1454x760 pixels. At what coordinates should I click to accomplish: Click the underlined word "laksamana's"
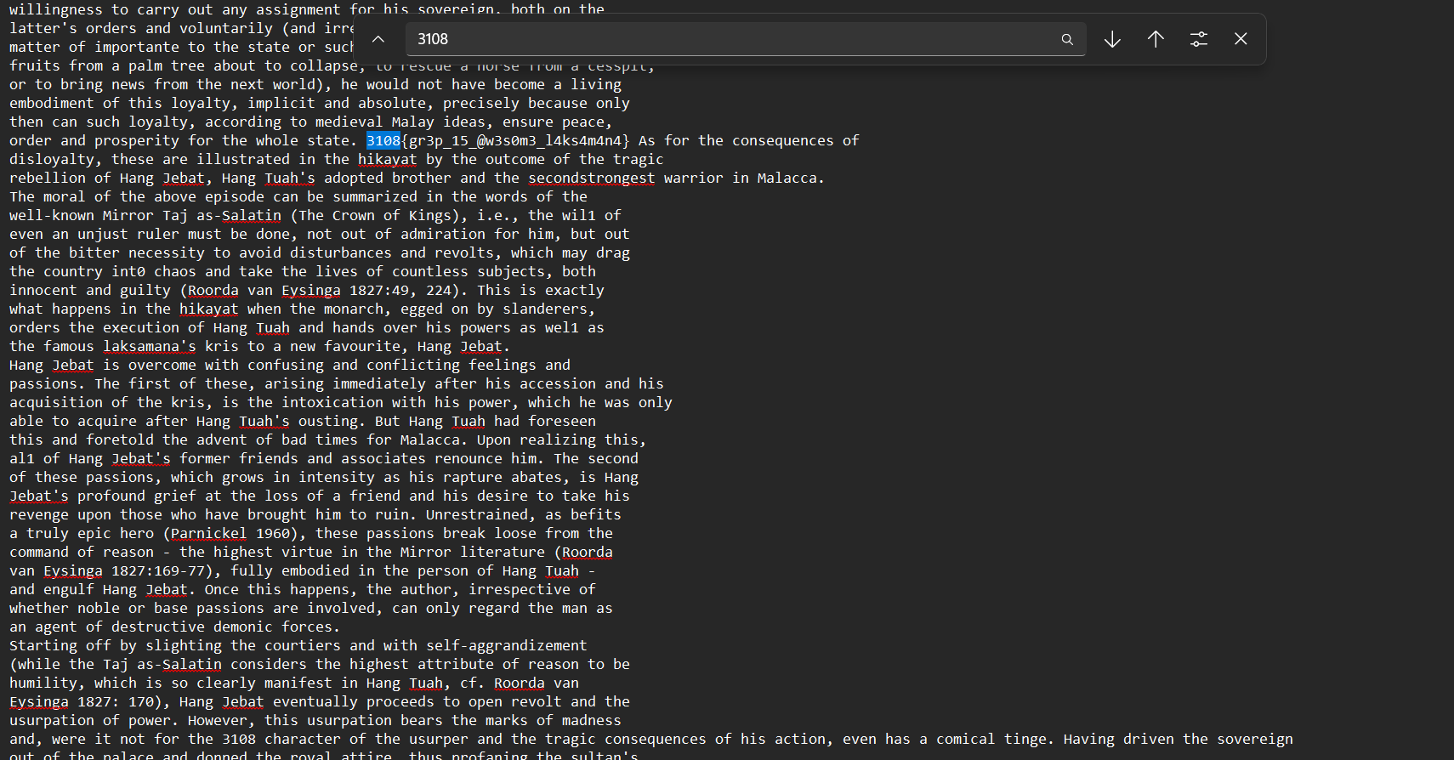pyautogui.click(x=149, y=347)
